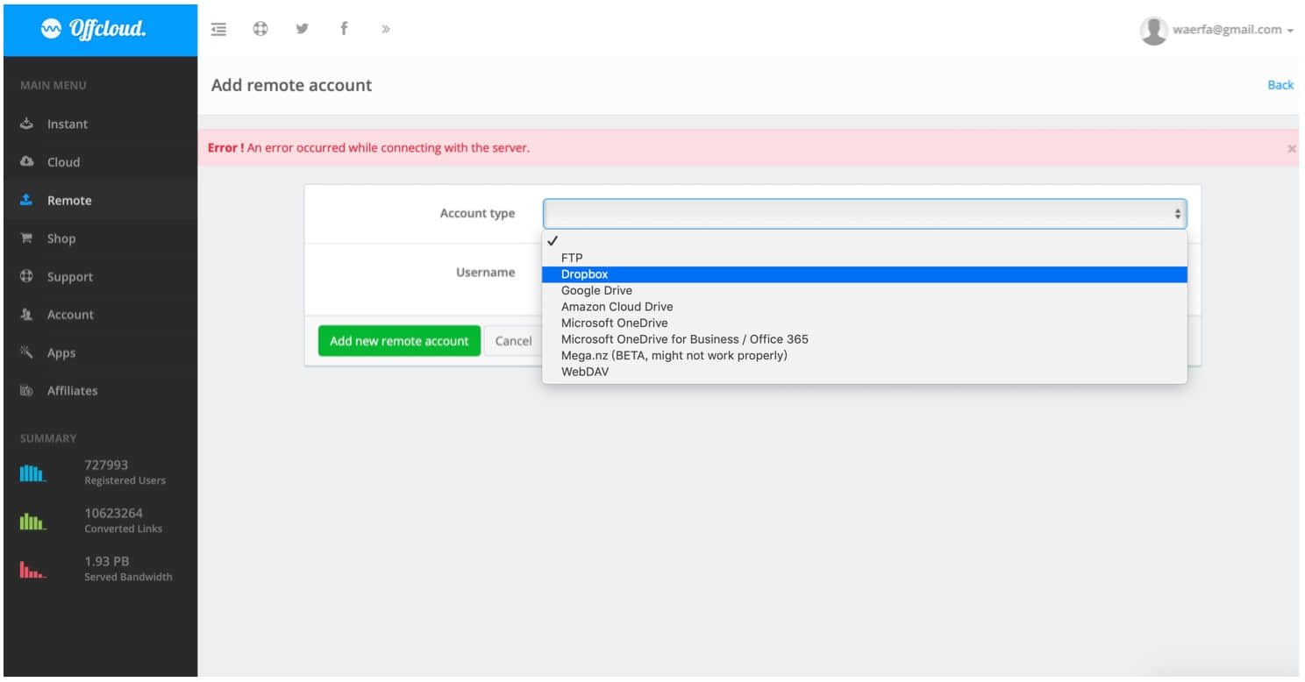Image resolution: width=1305 pixels, height=682 pixels.
Task: Choose FTP from account type list
Action: tap(865, 258)
